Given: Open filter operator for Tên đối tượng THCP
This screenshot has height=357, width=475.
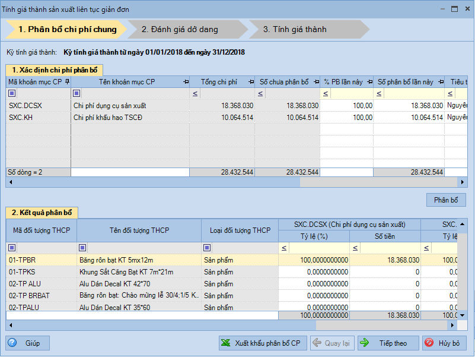Looking at the screenshot, I should pyautogui.click(x=82, y=248).
